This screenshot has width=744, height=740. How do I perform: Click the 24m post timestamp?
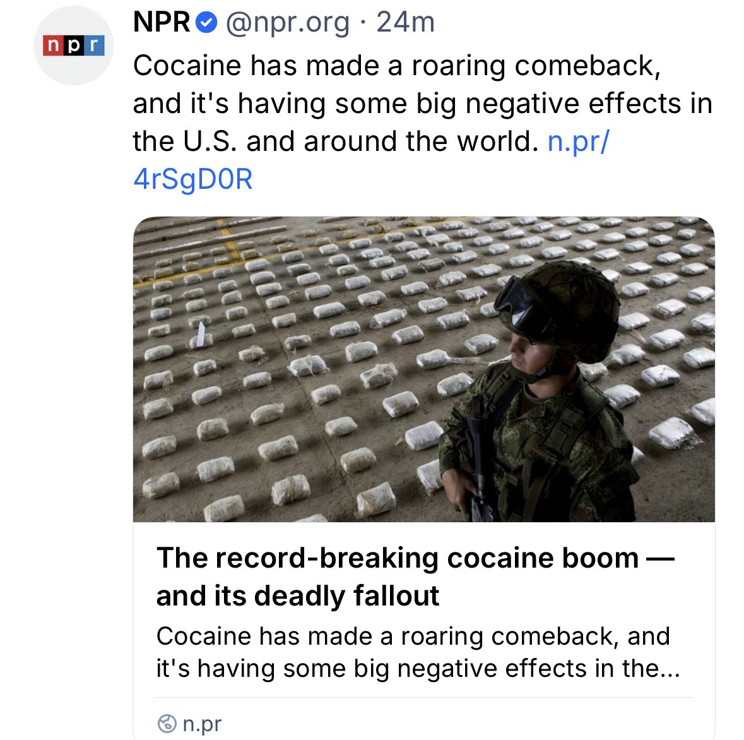point(405,23)
